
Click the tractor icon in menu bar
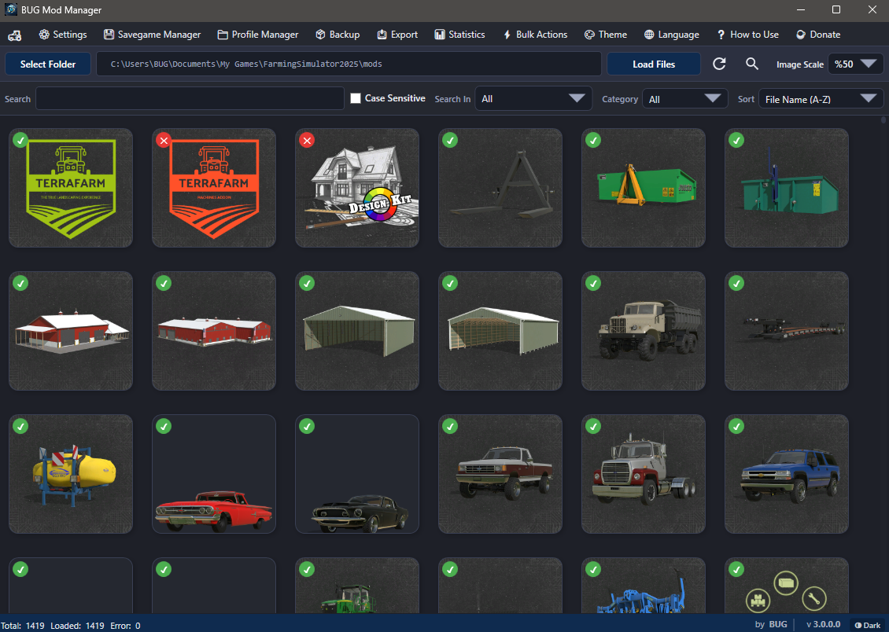15,35
